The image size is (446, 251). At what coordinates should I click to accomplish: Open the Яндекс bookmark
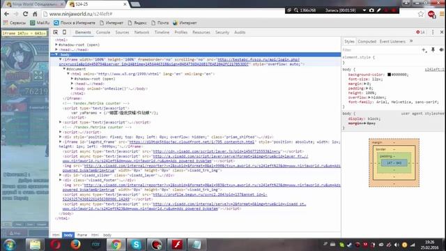(137, 23)
